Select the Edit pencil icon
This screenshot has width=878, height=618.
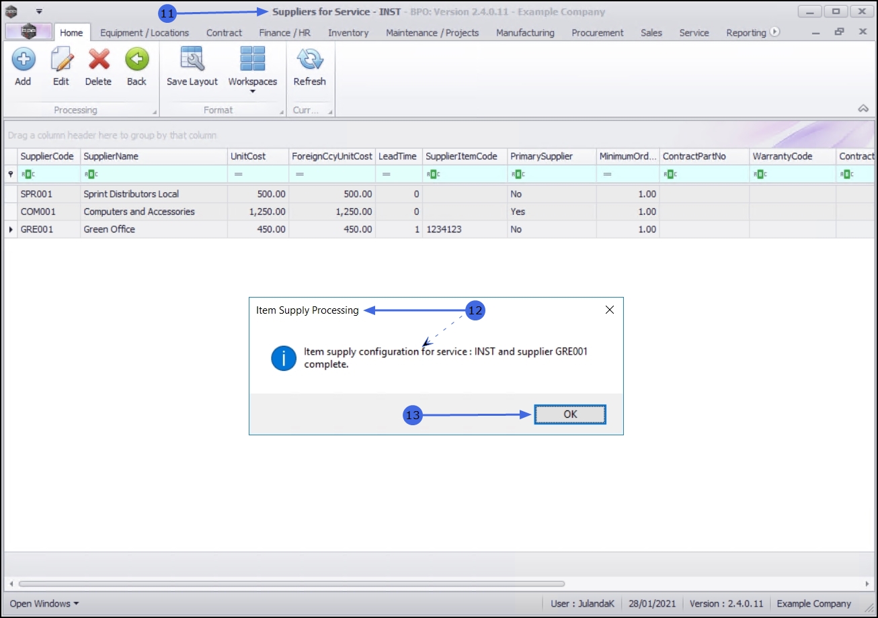coord(61,60)
